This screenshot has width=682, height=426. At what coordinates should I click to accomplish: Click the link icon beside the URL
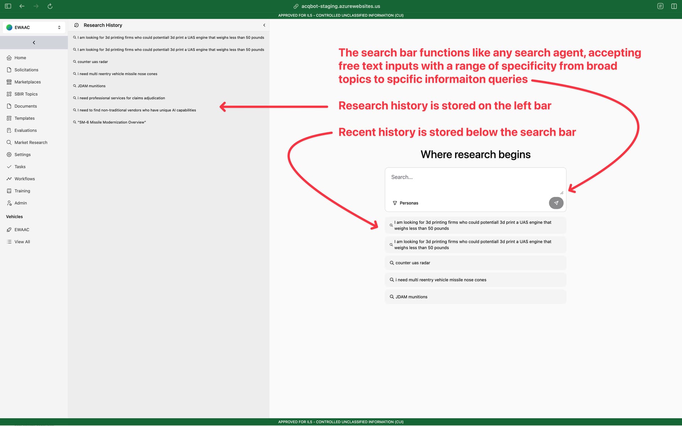296,6
